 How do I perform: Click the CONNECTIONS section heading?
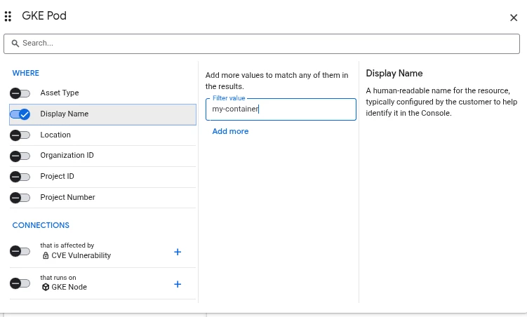click(x=41, y=225)
